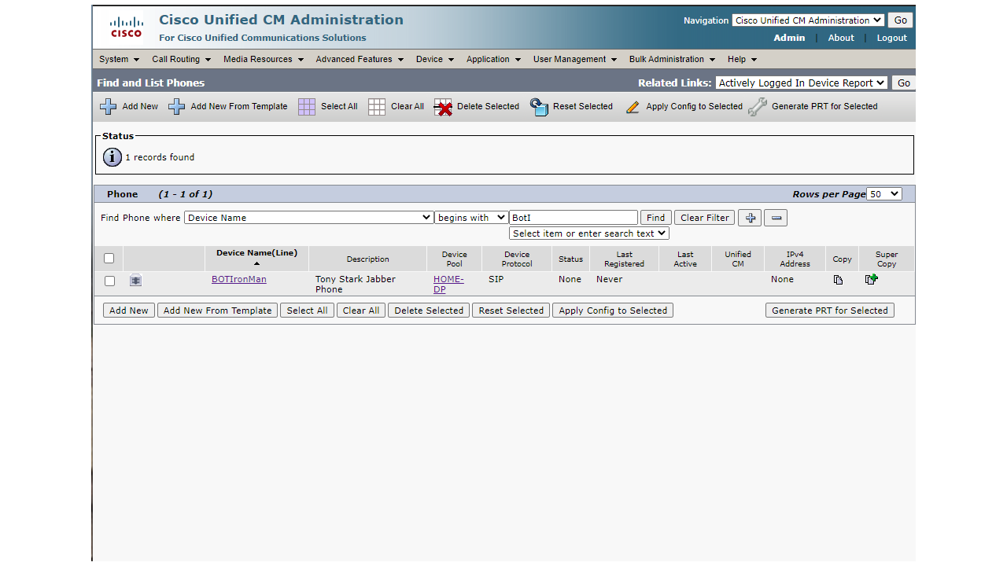Click the bottom Clear All button

[x=361, y=311]
